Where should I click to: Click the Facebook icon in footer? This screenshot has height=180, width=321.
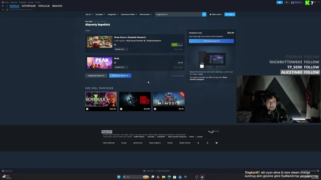click(198, 143)
